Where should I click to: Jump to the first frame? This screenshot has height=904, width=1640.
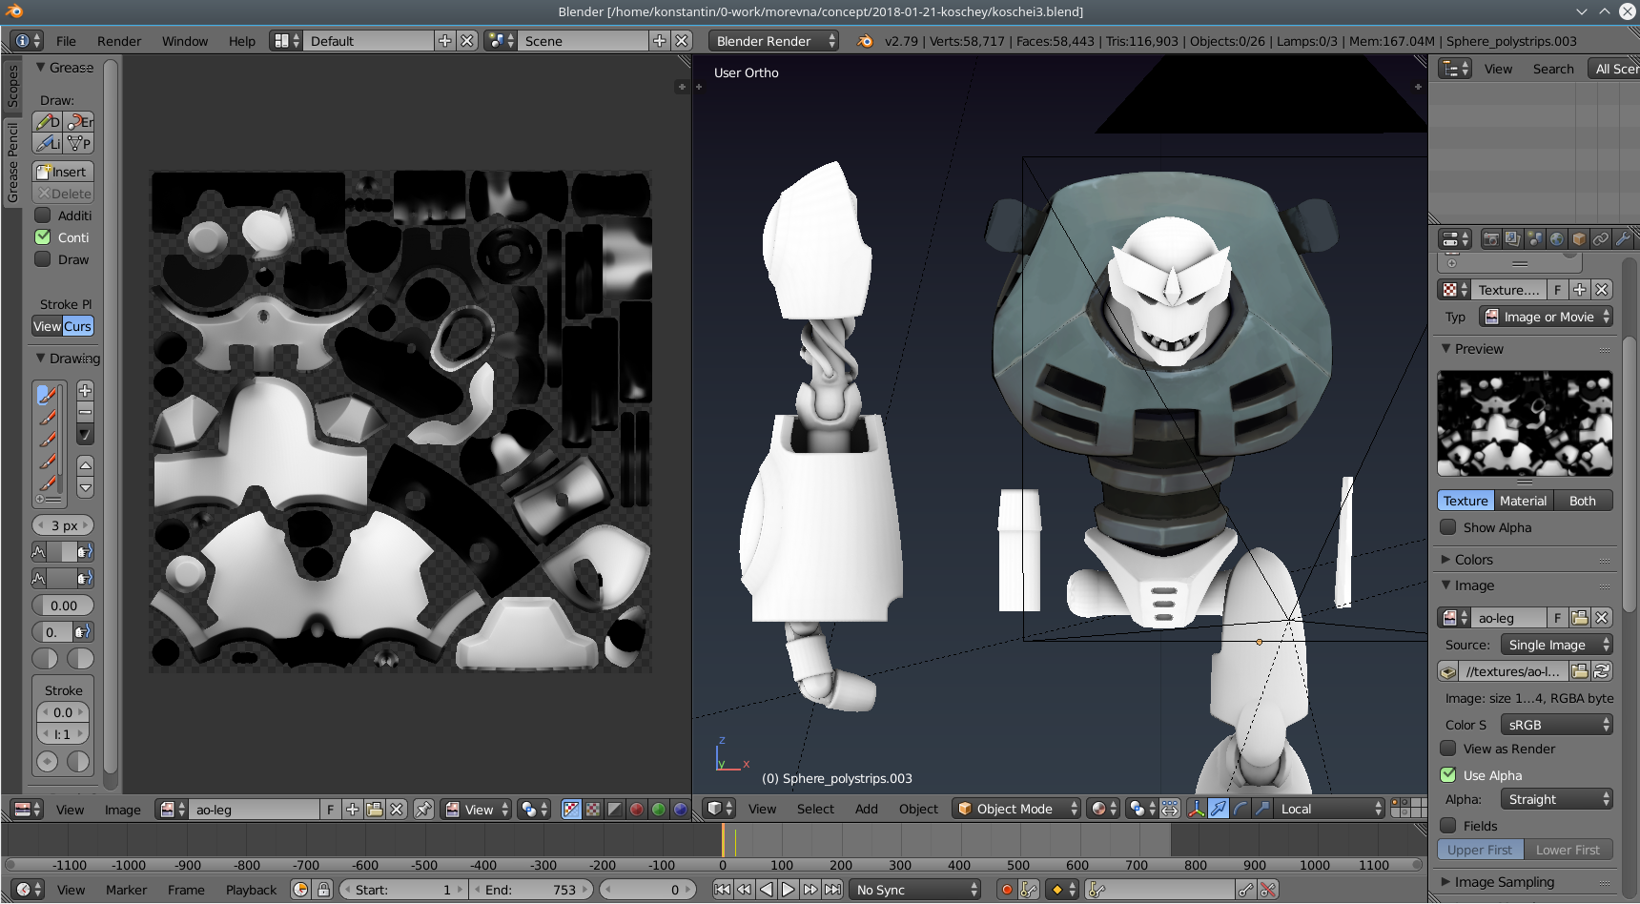pyautogui.click(x=722, y=890)
